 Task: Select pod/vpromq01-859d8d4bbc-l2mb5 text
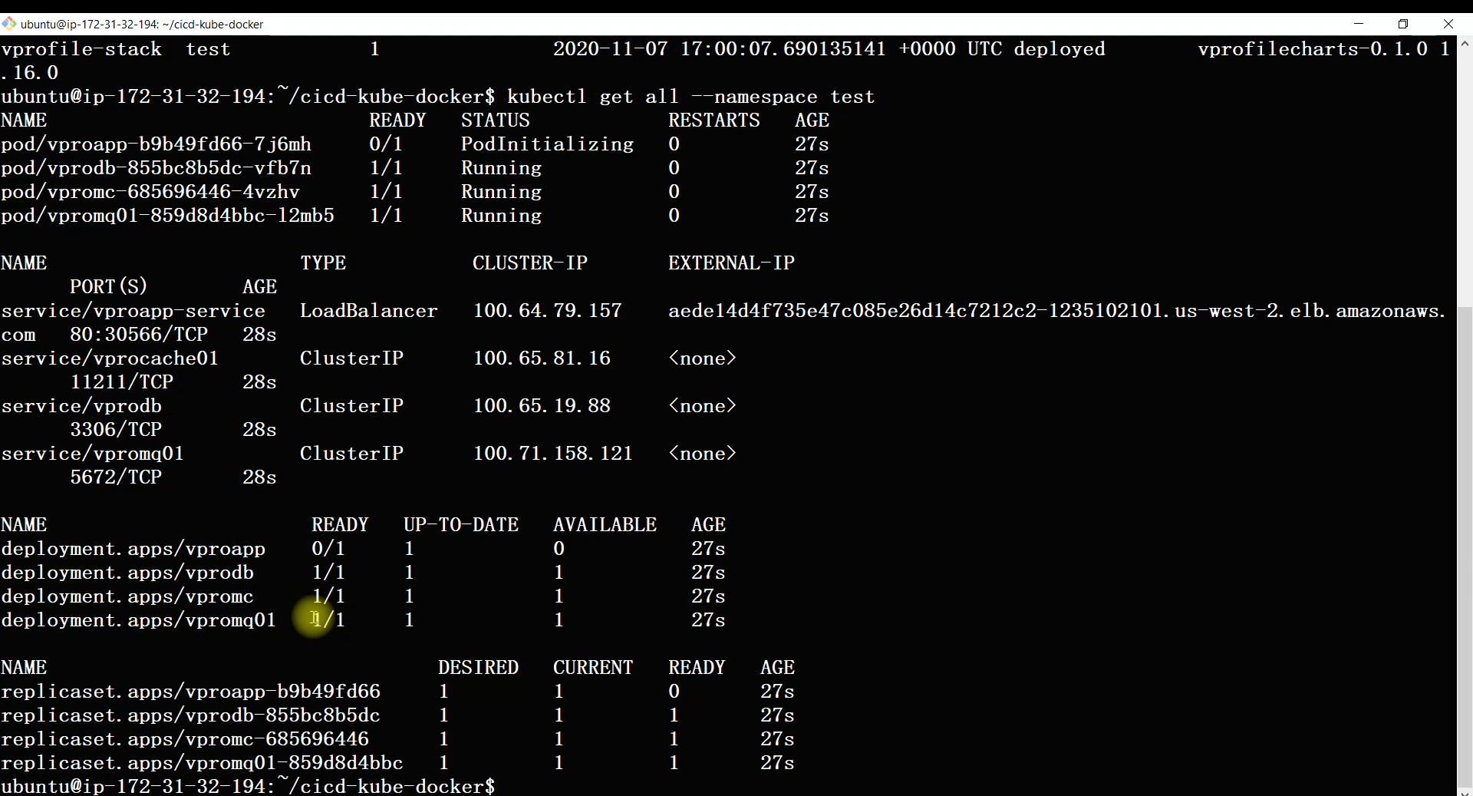[167, 216]
